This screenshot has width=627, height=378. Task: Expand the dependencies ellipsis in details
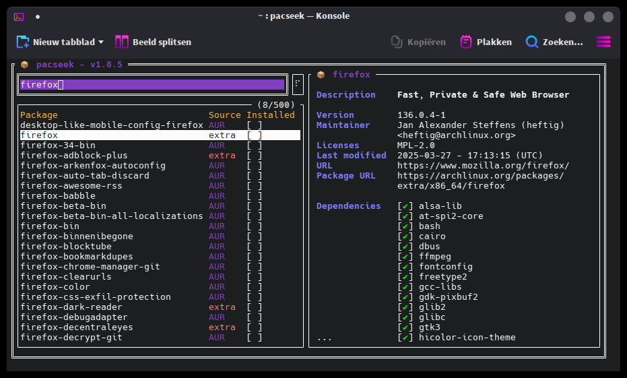325,338
